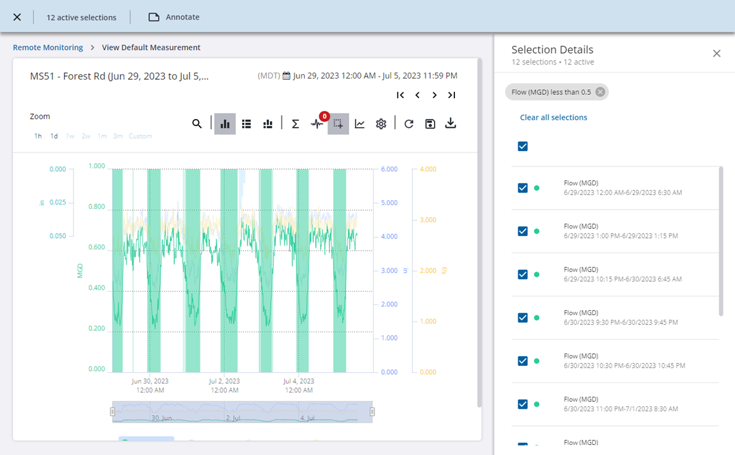The width and height of the screenshot is (735, 455).
Task: Click the refresh chart icon
Action: coord(409,124)
